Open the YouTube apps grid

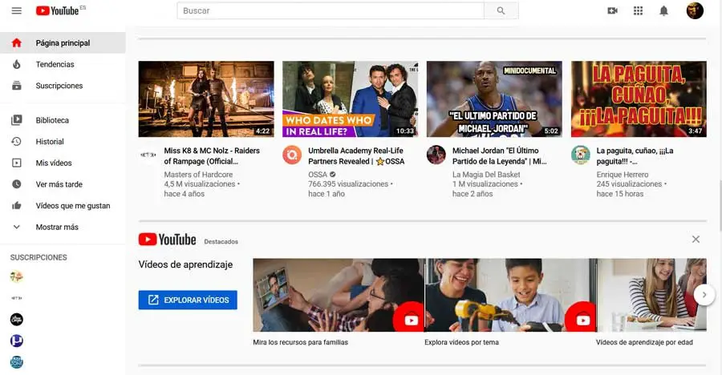(x=639, y=10)
